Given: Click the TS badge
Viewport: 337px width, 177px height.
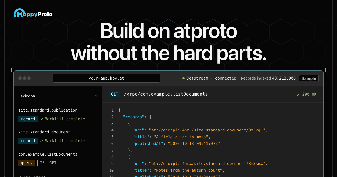Looking at the screenshot, I should click(x=42, y=163).
